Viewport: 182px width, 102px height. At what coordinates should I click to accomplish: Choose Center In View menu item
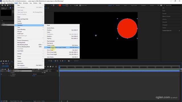[x=62, y=45]
